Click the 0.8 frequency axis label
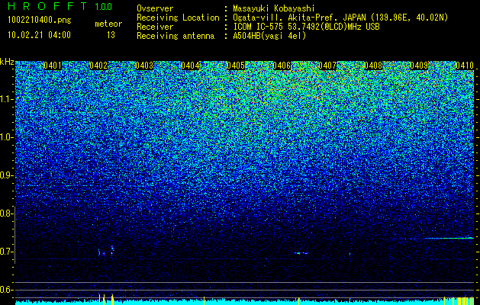Screen dimensions: 480x305 pos(5,213)
